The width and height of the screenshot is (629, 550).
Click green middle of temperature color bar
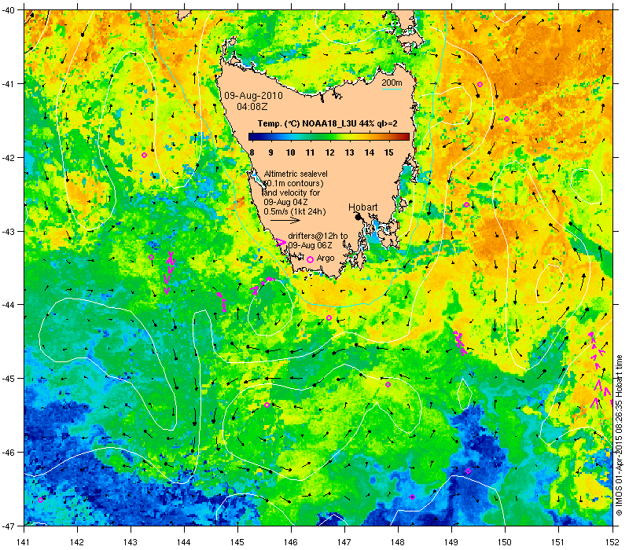pyautogui.click(x=329, y=137)
